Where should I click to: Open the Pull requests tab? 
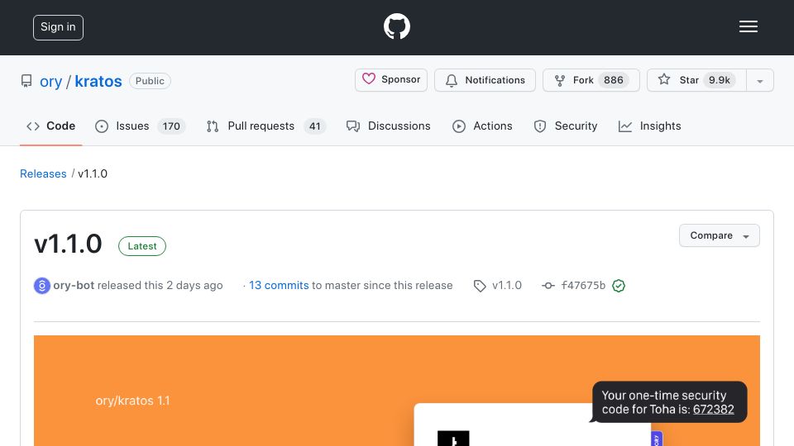tap(265, 126)
